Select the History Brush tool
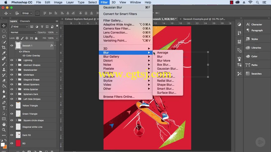Image resolution: width=271 pixels, height=152 pixels. (x=4, y=75)
